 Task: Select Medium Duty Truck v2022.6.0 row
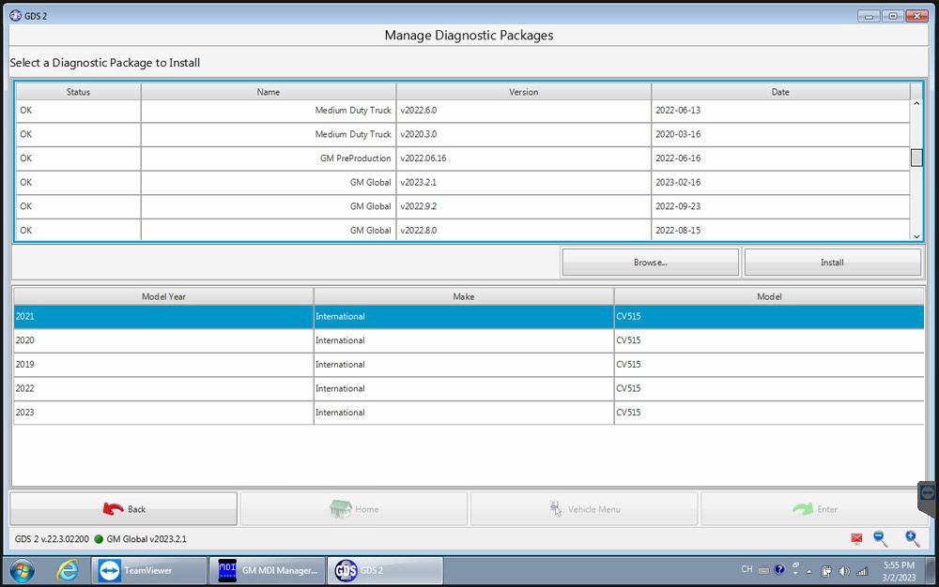click(462, 111)
